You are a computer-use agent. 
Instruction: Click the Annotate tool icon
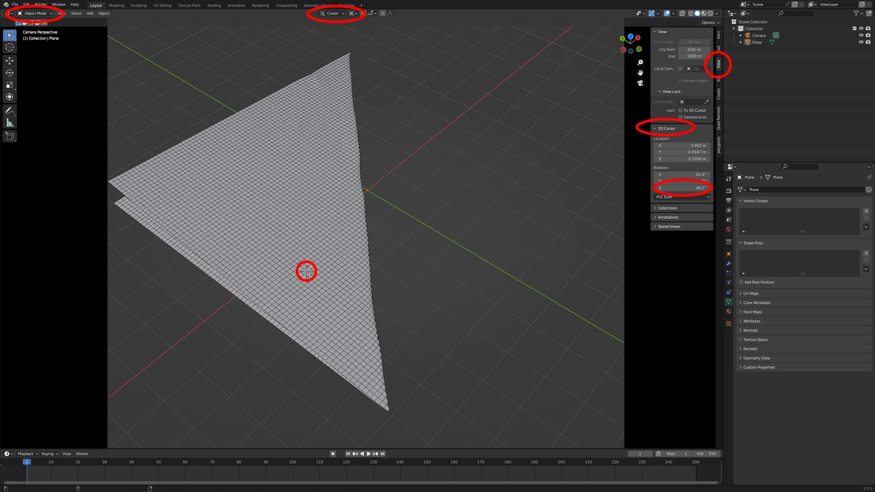9,110
